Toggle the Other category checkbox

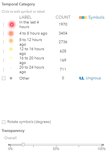[3, 78]
